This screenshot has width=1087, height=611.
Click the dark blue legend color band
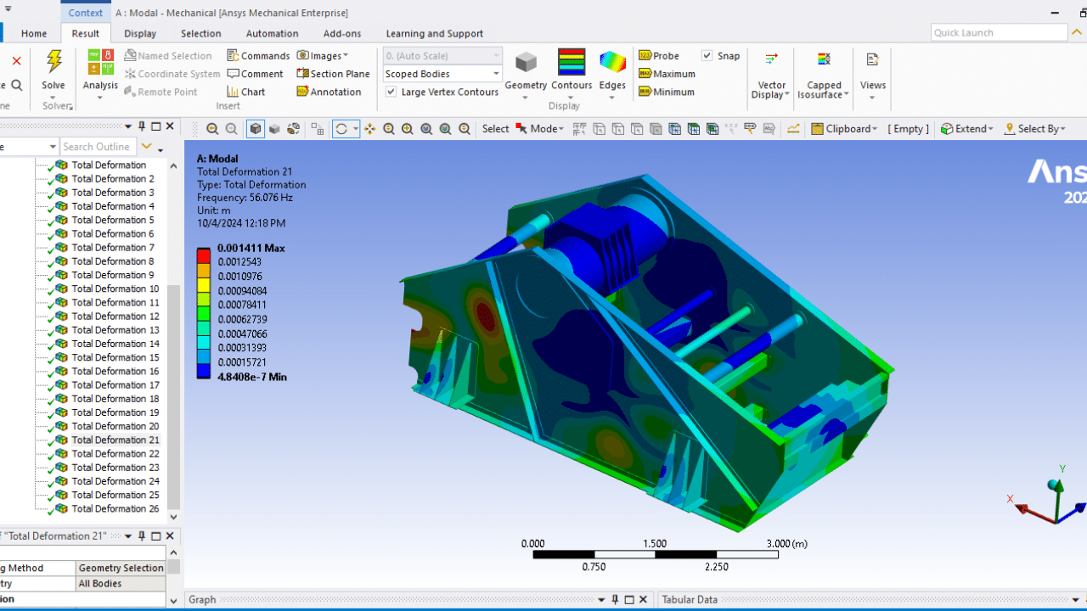[x=204, y=370]
